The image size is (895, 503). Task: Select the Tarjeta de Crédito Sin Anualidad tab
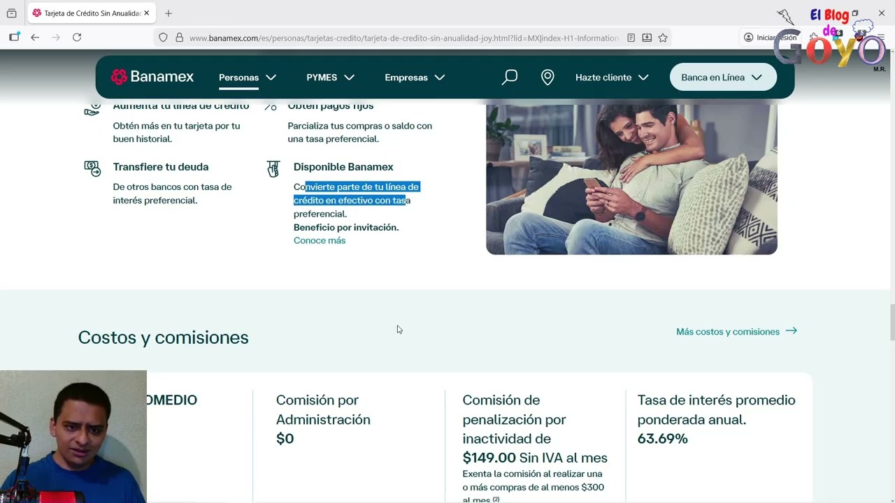click(x=92, y=13)
